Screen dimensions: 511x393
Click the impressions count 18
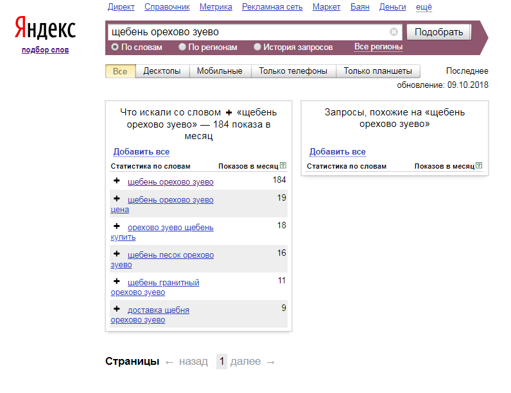282,225
